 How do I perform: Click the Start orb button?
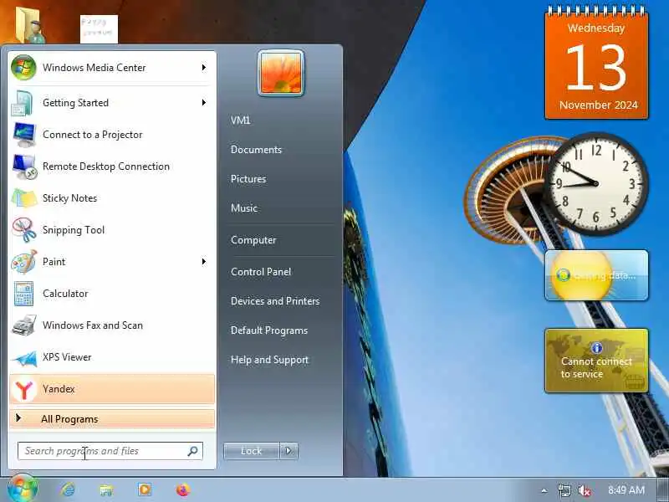(23, 489)
